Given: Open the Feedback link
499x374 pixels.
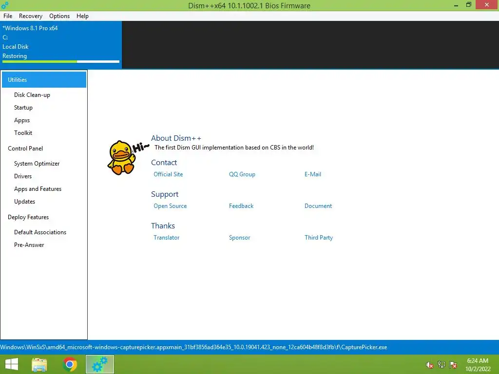Looking at the screenshot, I should (241, 206).
